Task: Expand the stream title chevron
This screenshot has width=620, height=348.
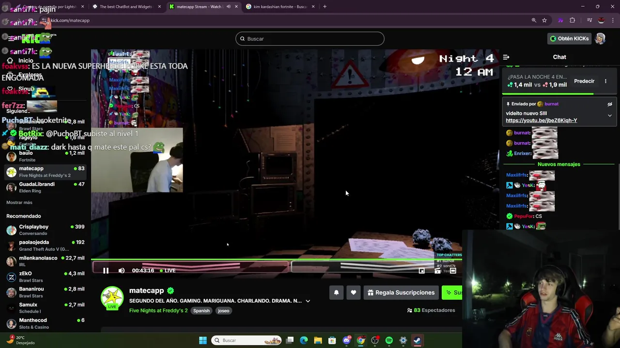Action: tap(308, 301)
